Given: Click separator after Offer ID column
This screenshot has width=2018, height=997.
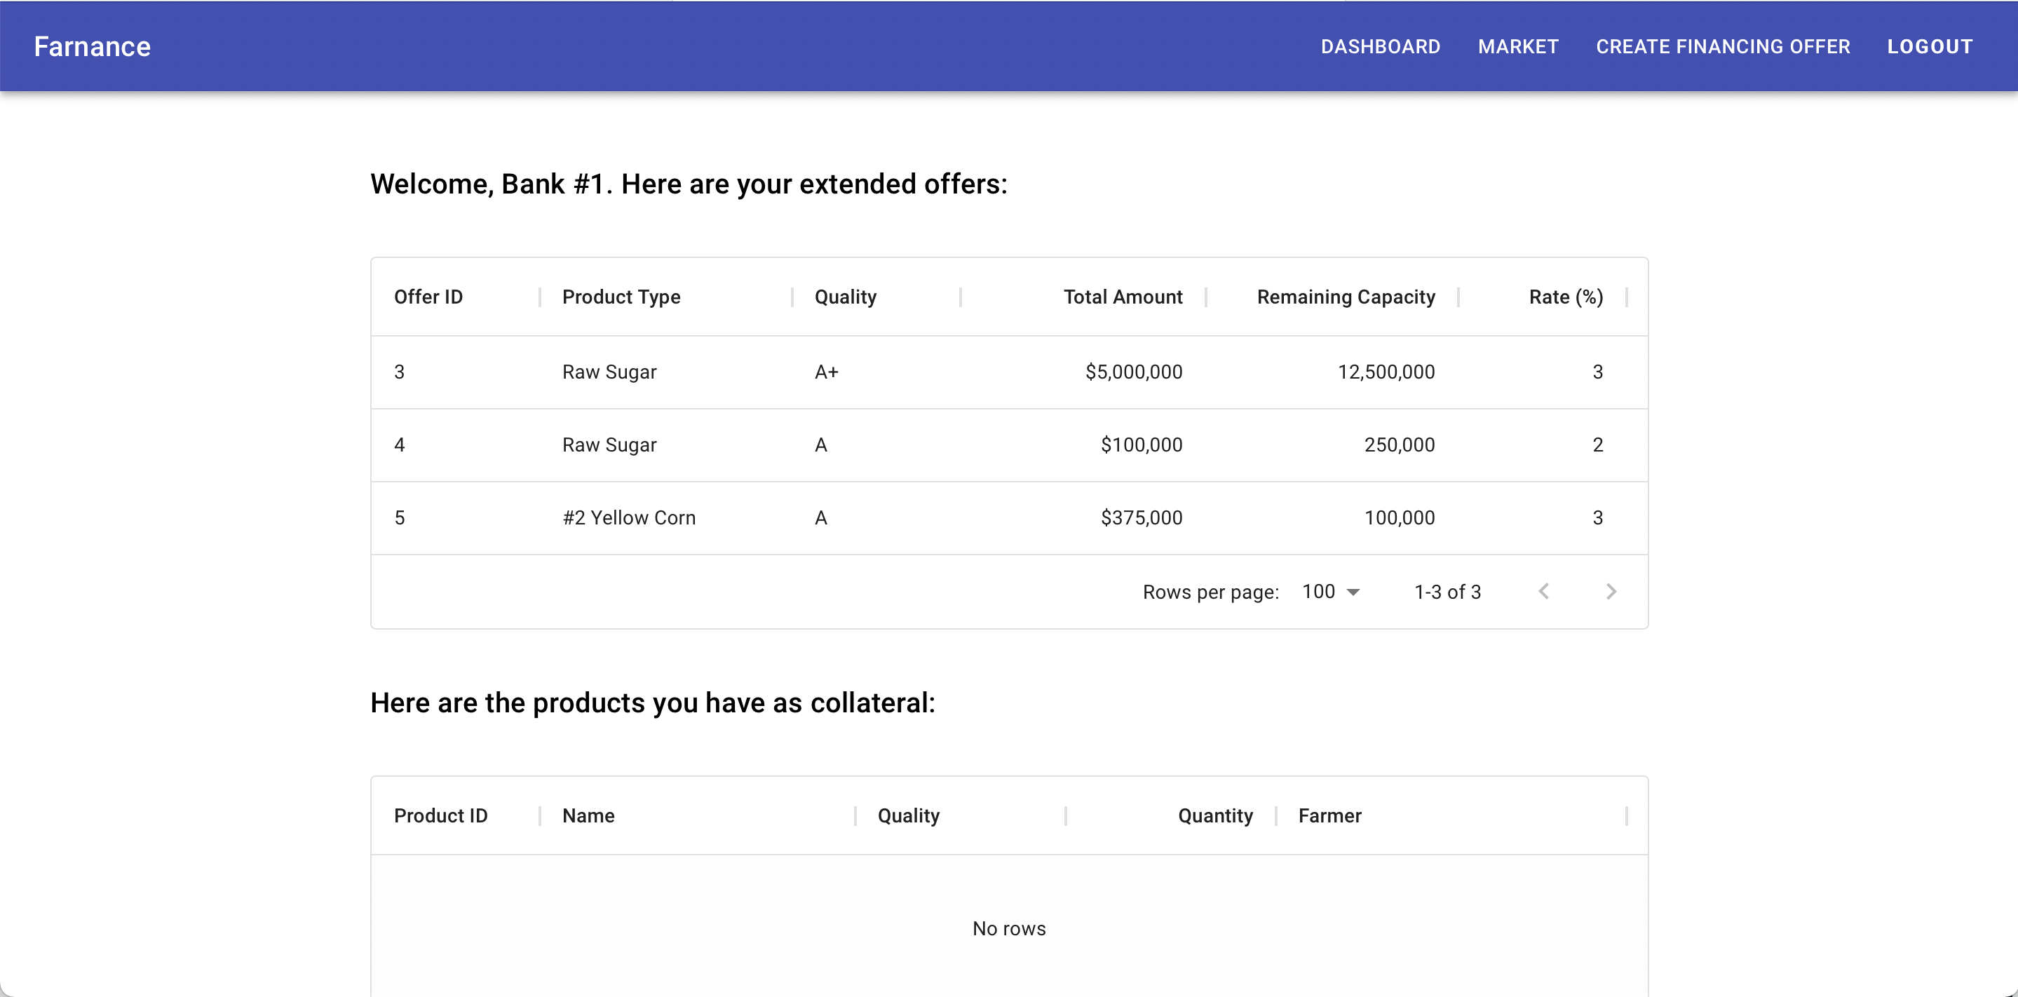Looking at the screenshot, I should (540, 297).
